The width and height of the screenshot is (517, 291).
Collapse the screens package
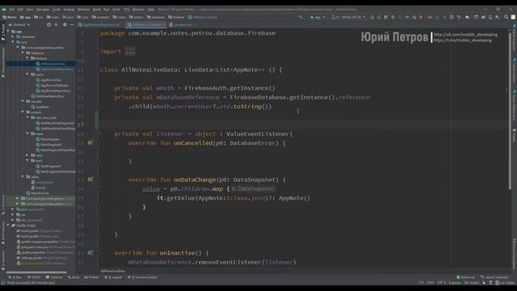(x=23, y=112)
